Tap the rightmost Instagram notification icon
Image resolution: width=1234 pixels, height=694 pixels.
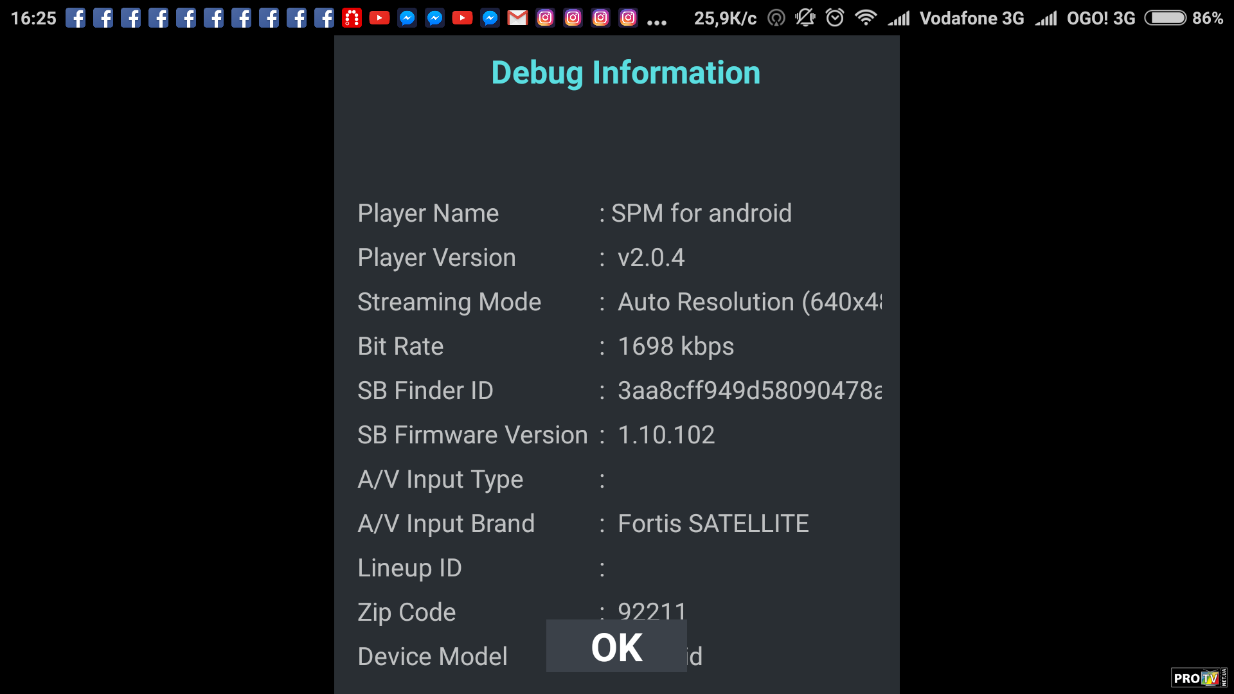[x=628, y=18]
